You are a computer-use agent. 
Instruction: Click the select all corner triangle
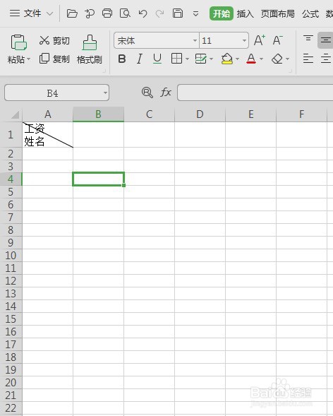click(x=15, y=115)
